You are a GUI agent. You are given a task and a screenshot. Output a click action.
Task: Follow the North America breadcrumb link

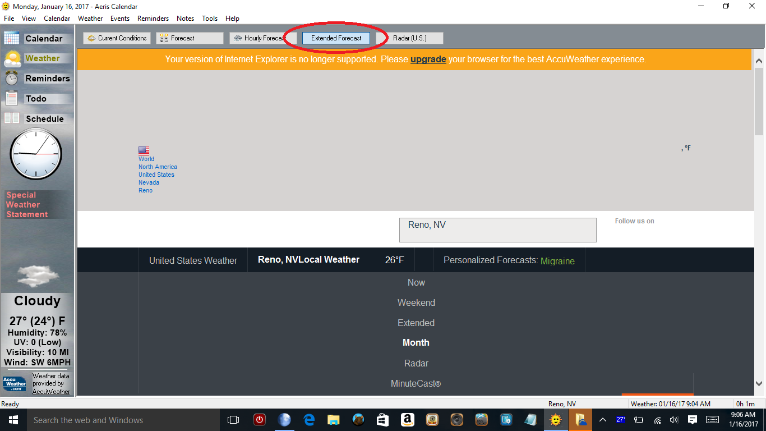158,167
